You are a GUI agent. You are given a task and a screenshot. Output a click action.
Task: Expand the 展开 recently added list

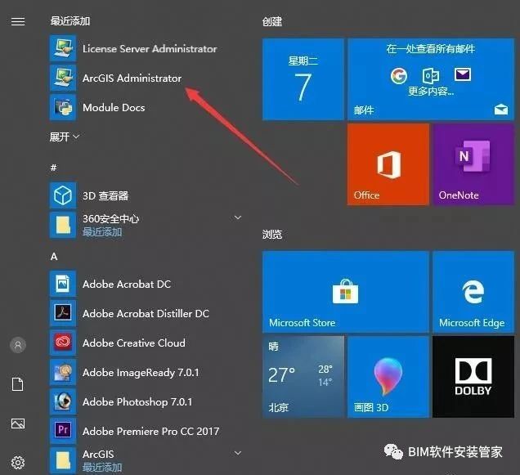click(65, 137)
